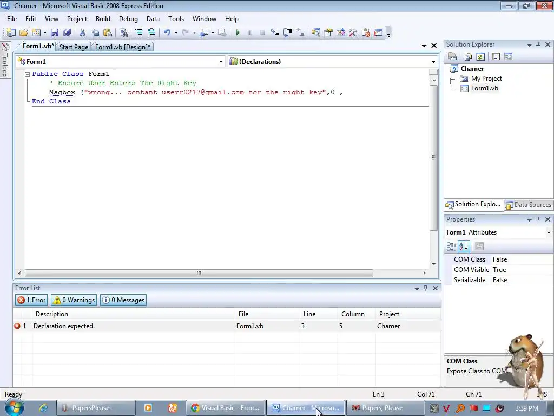Sort Error List by Line column
554x416 pixels.
coord(319,314)
